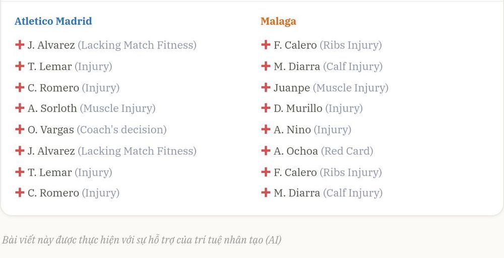This screenshot has width=504, height=258.
Task: Select the red cross icon next to Juanpe
Action: coord(266,87)
